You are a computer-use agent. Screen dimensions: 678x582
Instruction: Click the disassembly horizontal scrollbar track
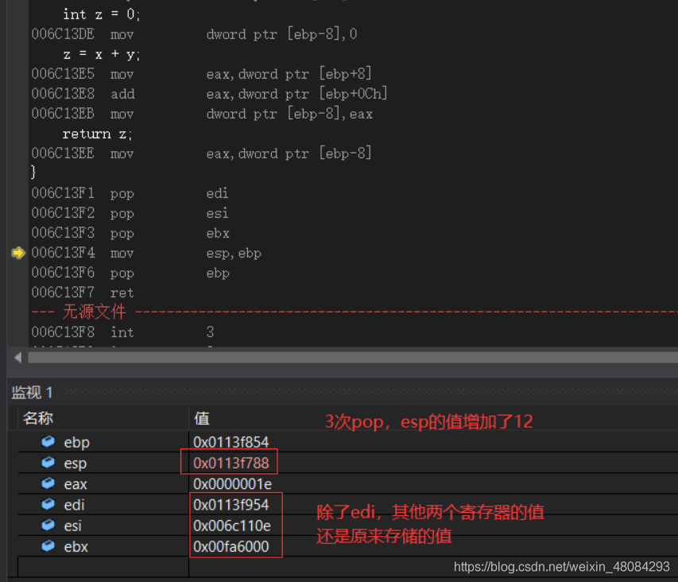(353, 358)
